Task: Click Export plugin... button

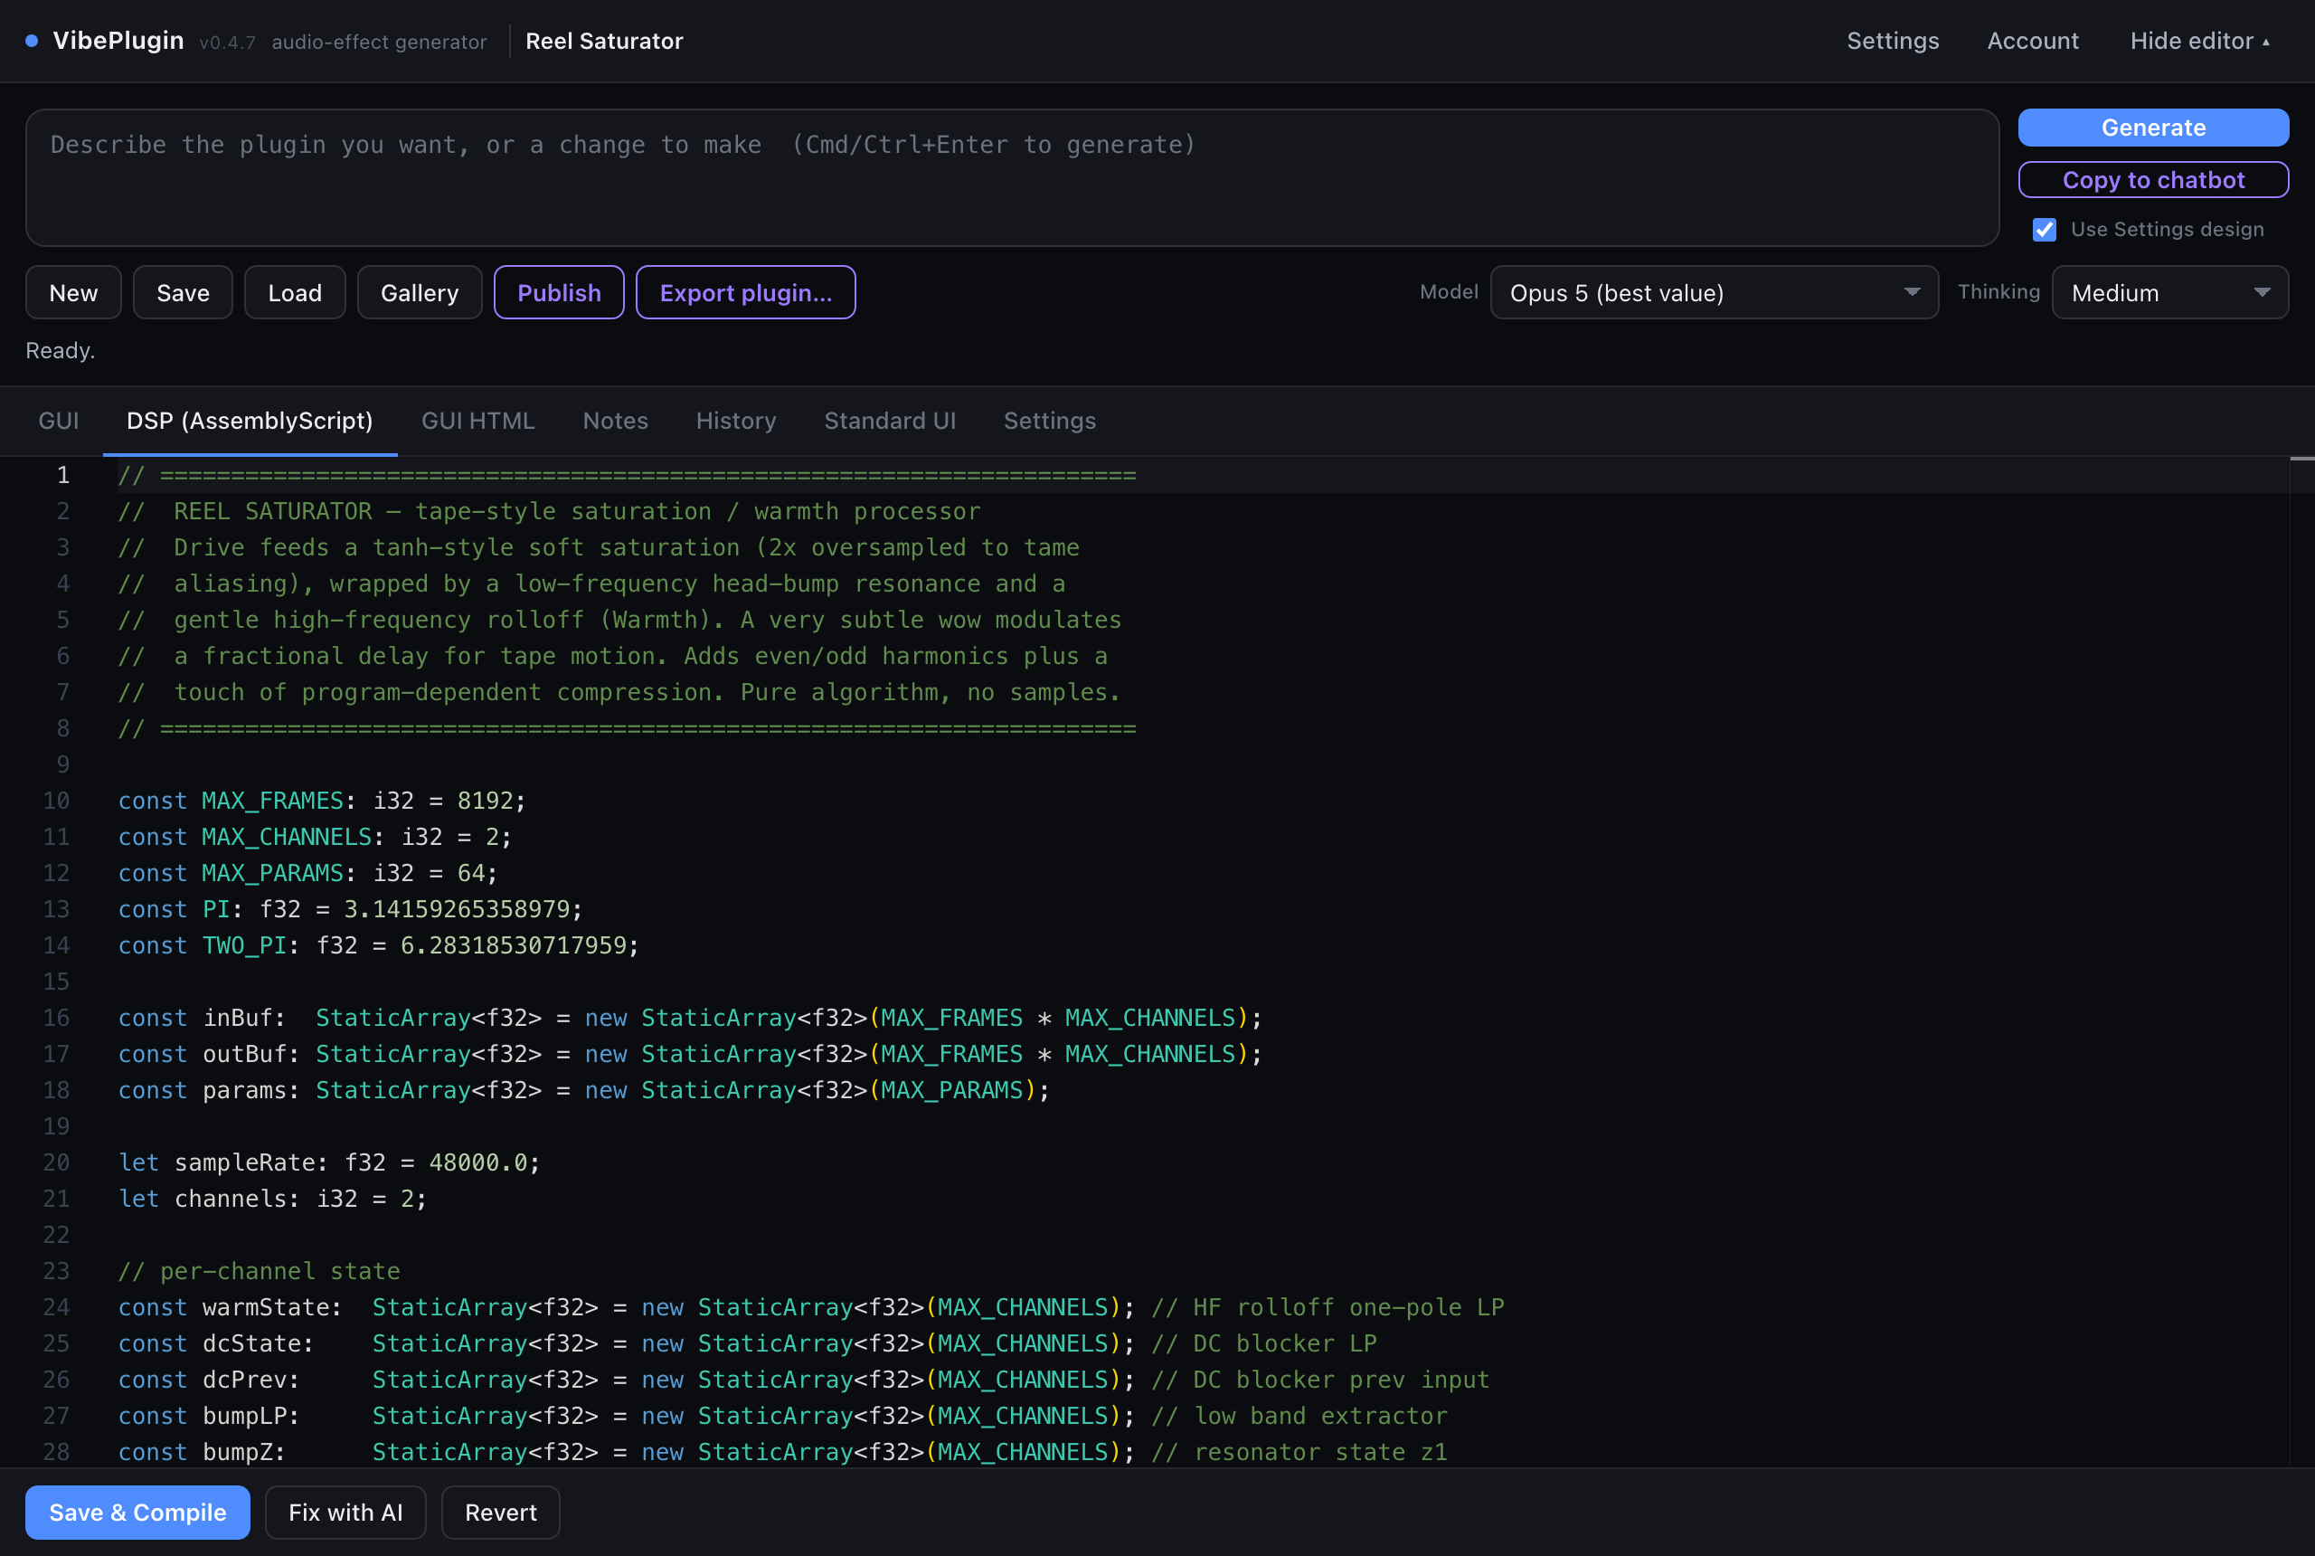Action: (x=746, y=293)
